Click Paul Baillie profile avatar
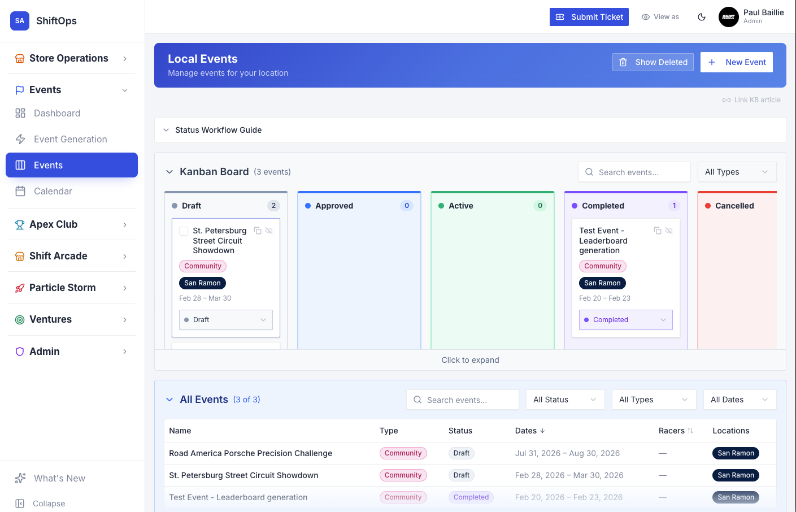The image size is (796, 512). tap(728, 17)
